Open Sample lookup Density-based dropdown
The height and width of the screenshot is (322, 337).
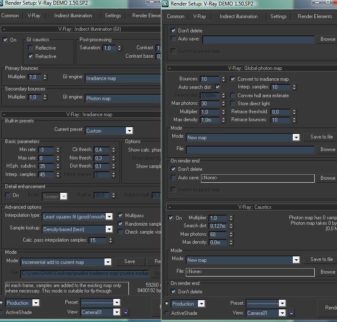pos(78,229)
